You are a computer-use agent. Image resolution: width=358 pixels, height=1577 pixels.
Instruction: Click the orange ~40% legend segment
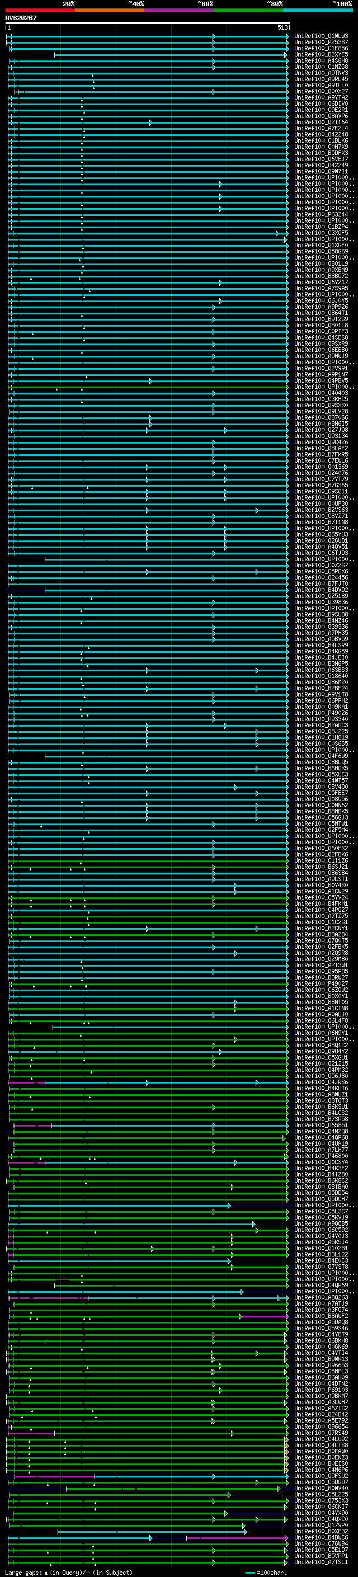coord(110,10)
